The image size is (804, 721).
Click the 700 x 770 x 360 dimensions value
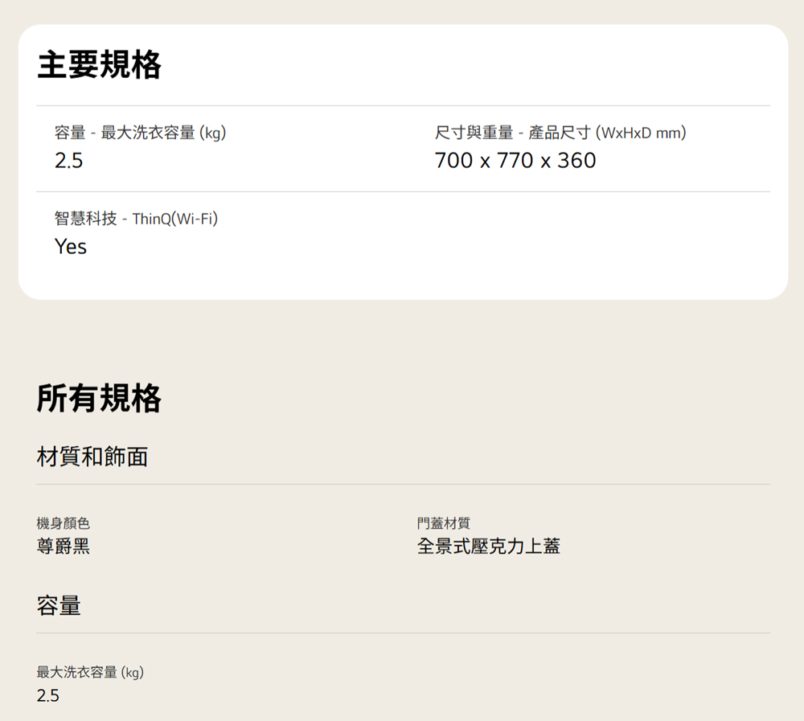[515, 161]
